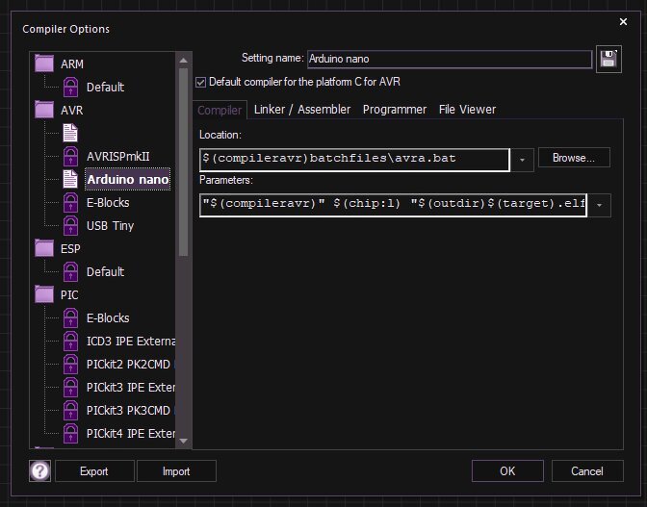
Task: Click lock icon beside ESP Default
Action: [70, 271]
